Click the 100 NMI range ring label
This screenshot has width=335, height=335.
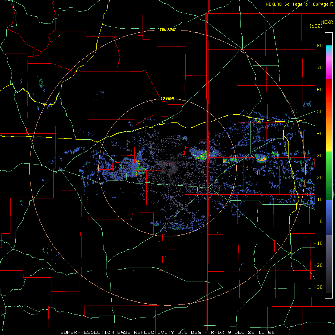[167, 29]
